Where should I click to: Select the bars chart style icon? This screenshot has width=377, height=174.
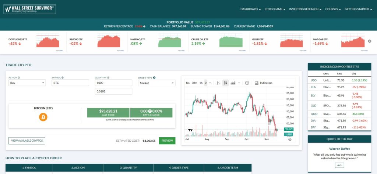click(218, 83)
